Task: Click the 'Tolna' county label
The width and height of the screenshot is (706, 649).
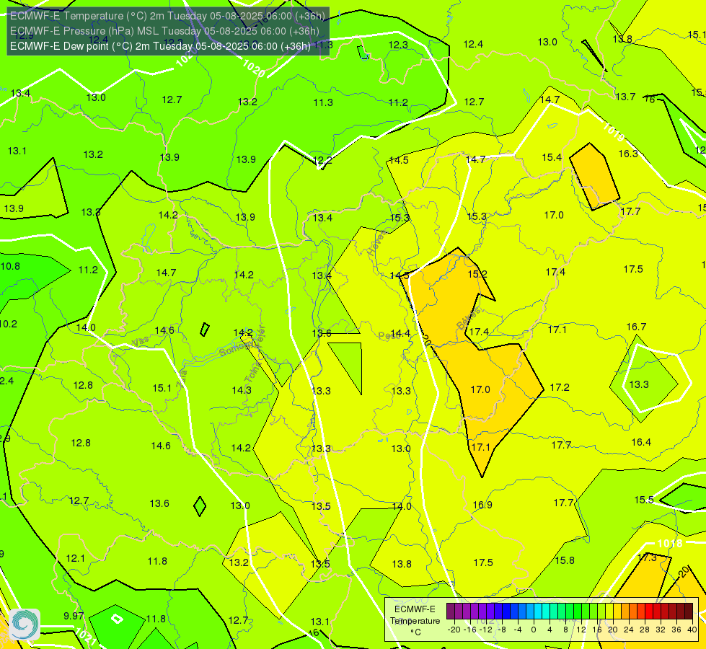Action: 252,371
